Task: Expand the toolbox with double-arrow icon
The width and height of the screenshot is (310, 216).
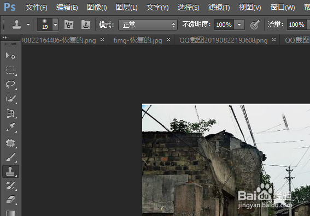Action: pos(4,37)
